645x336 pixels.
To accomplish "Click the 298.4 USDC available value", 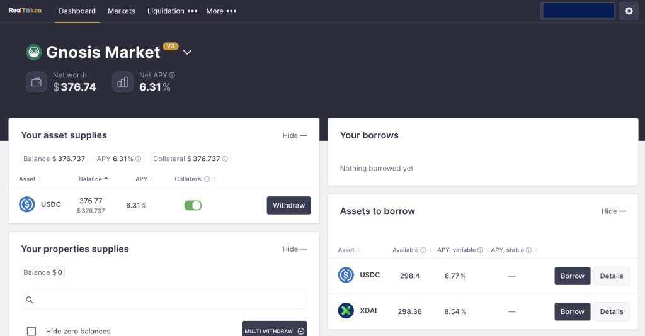I will click(x=409, y=276).
